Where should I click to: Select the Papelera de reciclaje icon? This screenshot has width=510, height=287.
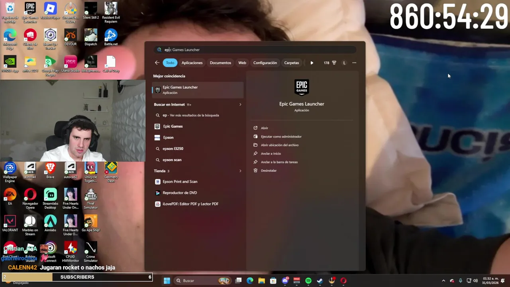coord(10,13)
